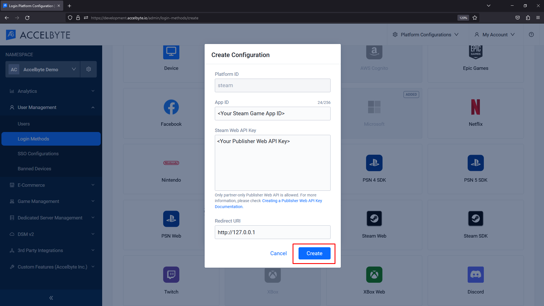This screenshot has height=306, width=544.
Task: Open the help question mark icon
Action: [x=531, y=35]
